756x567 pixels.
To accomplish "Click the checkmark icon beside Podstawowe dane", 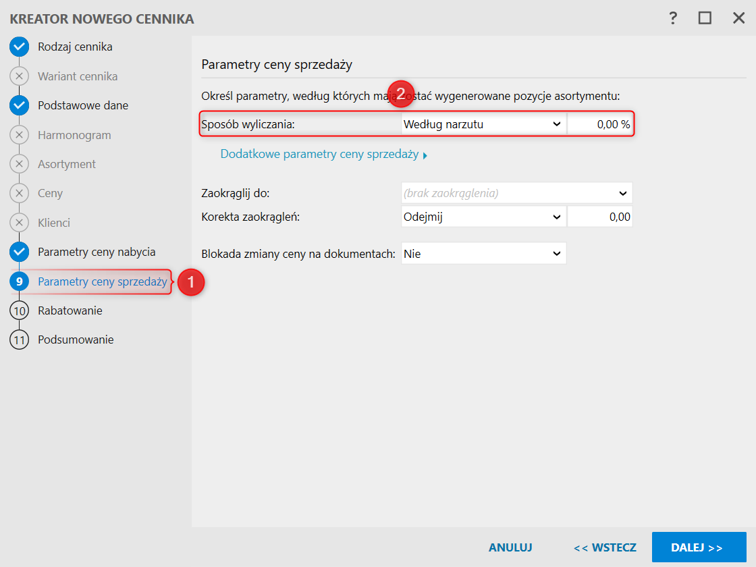I will (19, 105).
